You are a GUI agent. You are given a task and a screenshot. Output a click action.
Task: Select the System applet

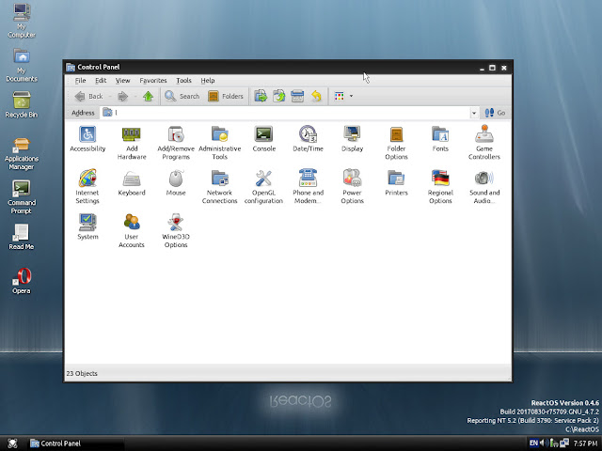point(87,227)
